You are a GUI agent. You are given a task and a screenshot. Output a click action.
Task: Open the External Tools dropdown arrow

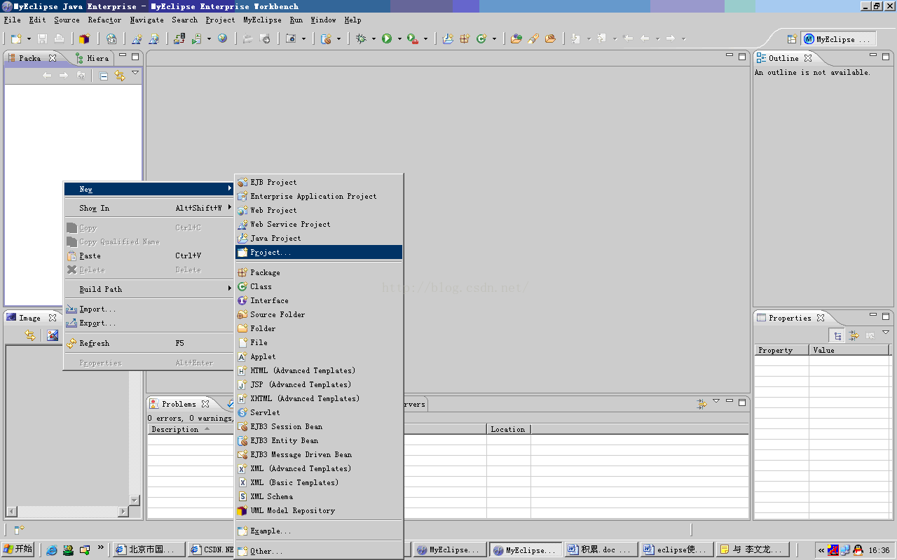(425, 39)
